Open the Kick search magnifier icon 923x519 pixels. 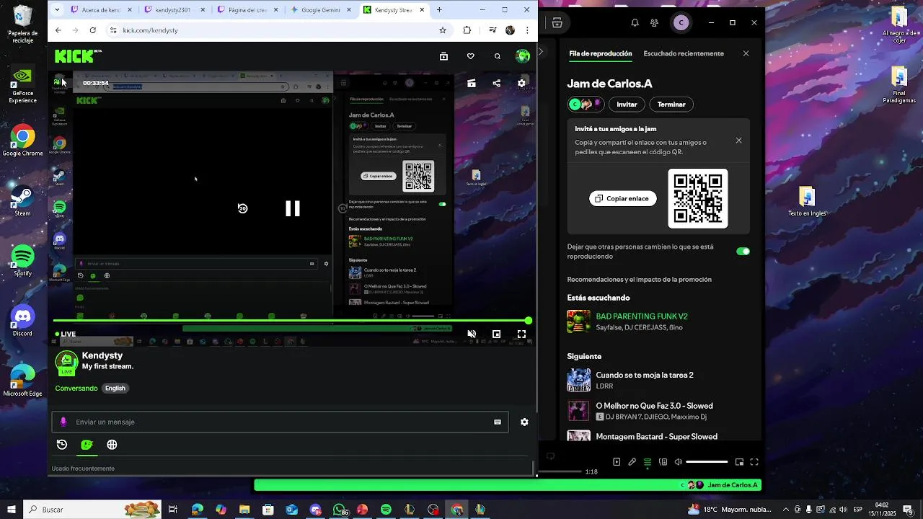(x=498, y=56)
